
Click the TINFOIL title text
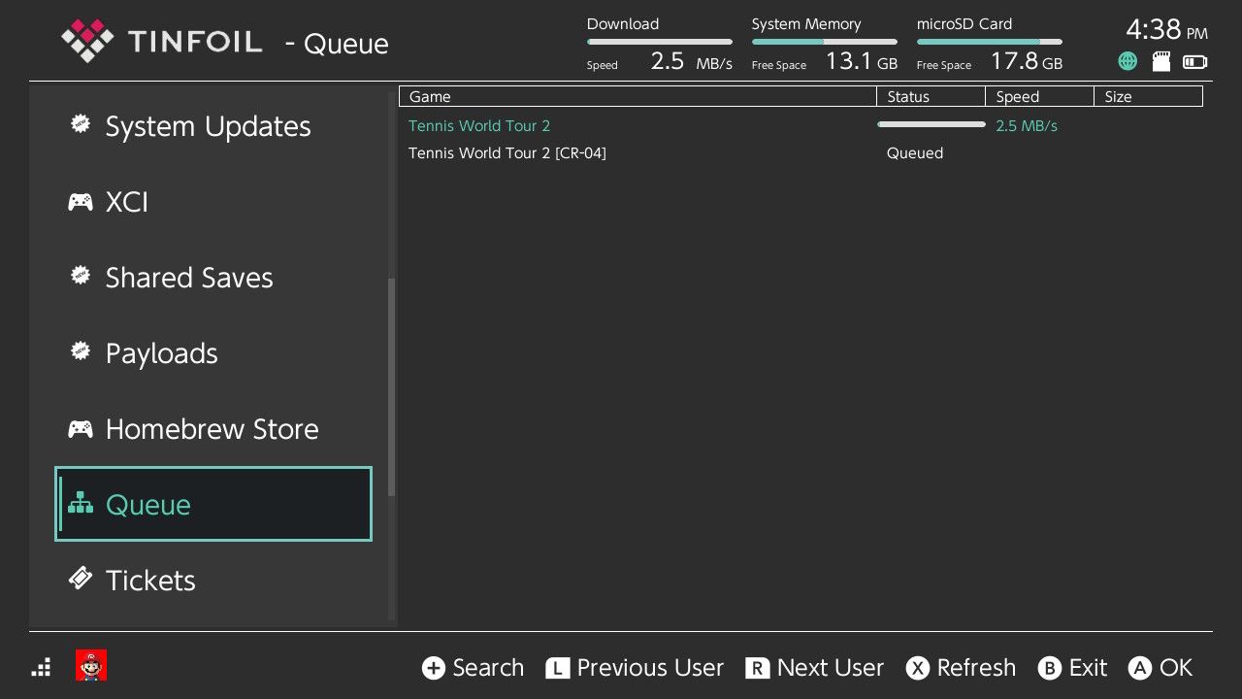pos(195,42)
